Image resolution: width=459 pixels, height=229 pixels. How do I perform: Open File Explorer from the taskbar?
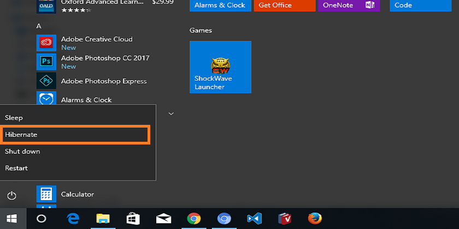(x=103, y=219)
